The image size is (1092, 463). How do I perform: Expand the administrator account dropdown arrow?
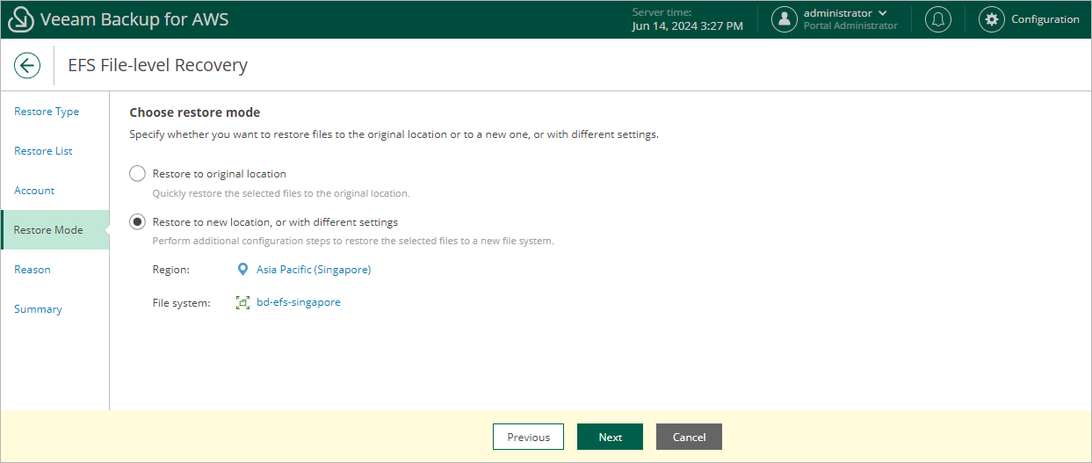coord(883,13)
